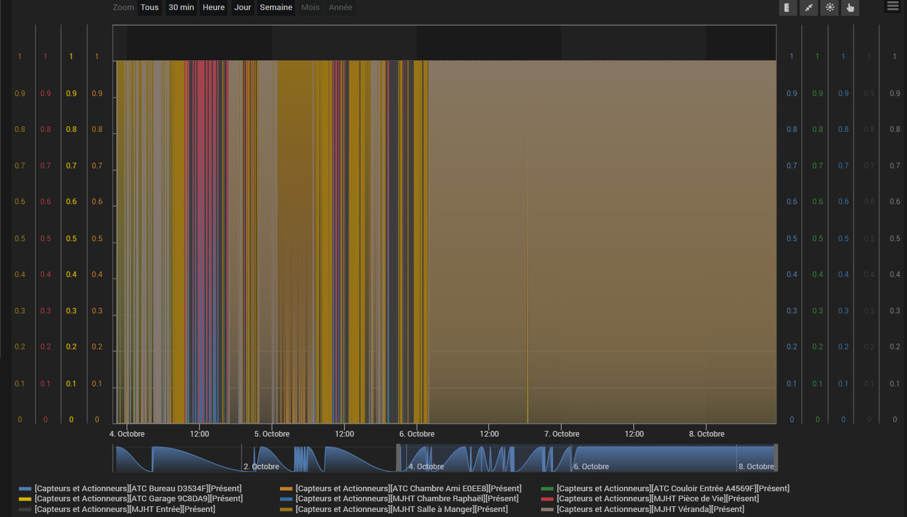Screen dimensions: 907x517
Task: Choose the Semaine zoom range
Action: (x=276, y=8)
